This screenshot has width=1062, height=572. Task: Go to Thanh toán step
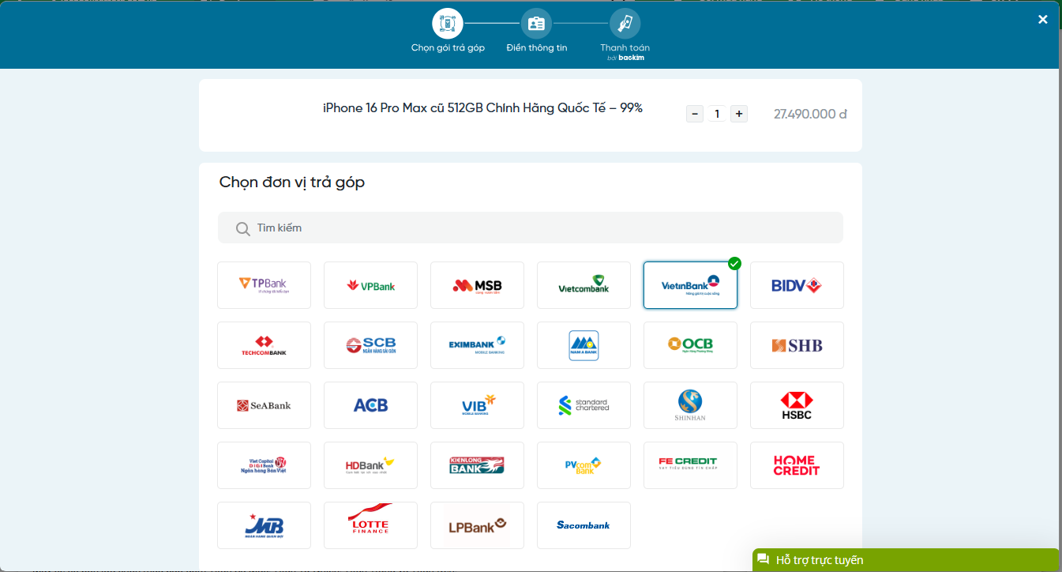[625, 34]
